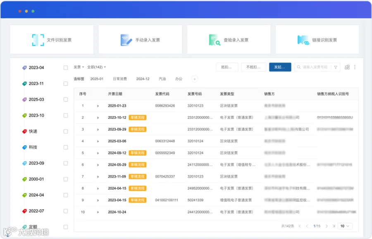Select the 2025-01 tag filter
The height and width of the screenshot is (239, 372).
click(97, 79)
